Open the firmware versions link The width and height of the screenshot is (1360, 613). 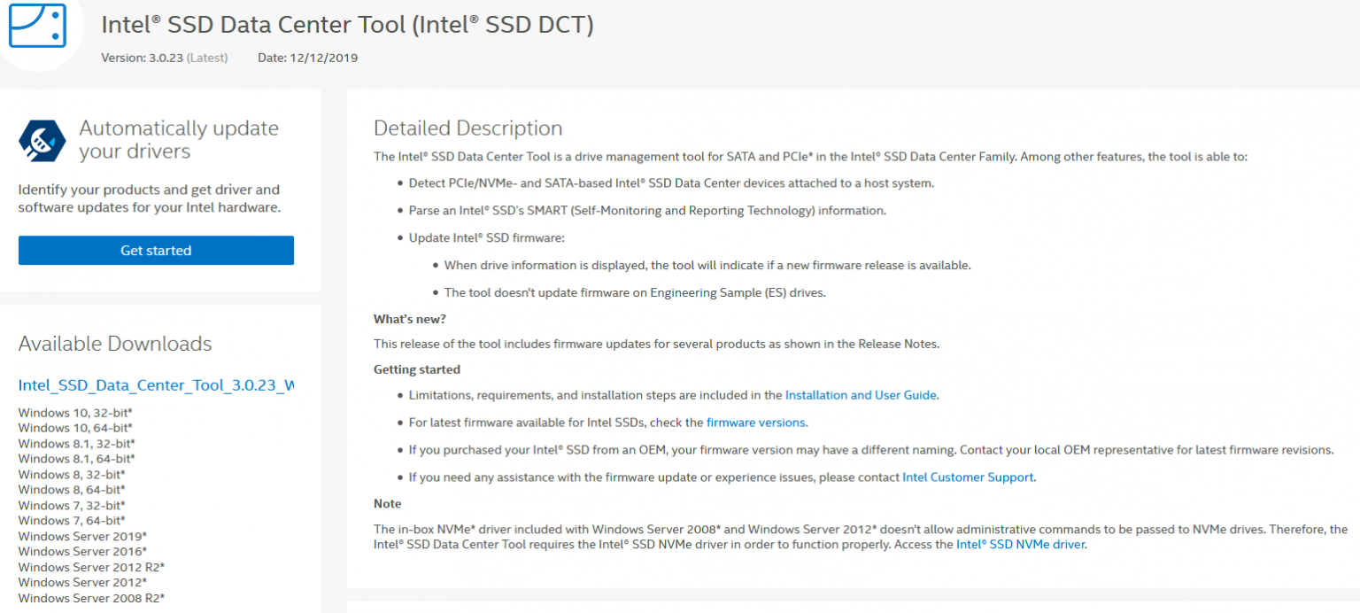pyautogui.click(x=755, y=422)
